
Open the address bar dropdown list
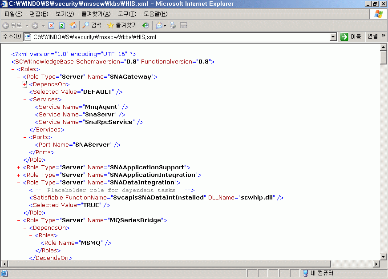click(333, 37)
